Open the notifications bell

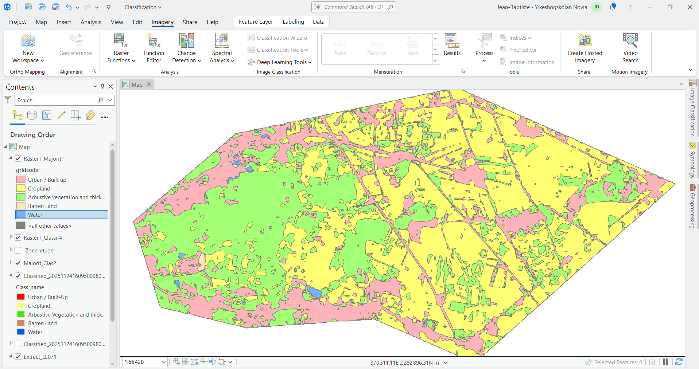tap(613, 7)
